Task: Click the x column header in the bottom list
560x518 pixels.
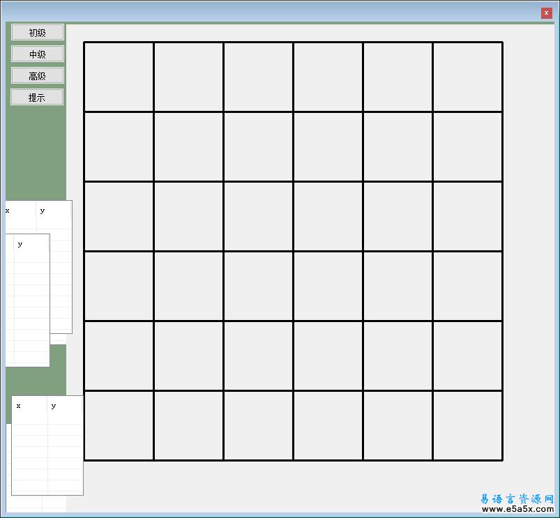Action: pyautogui.click(x=29, y=406)
